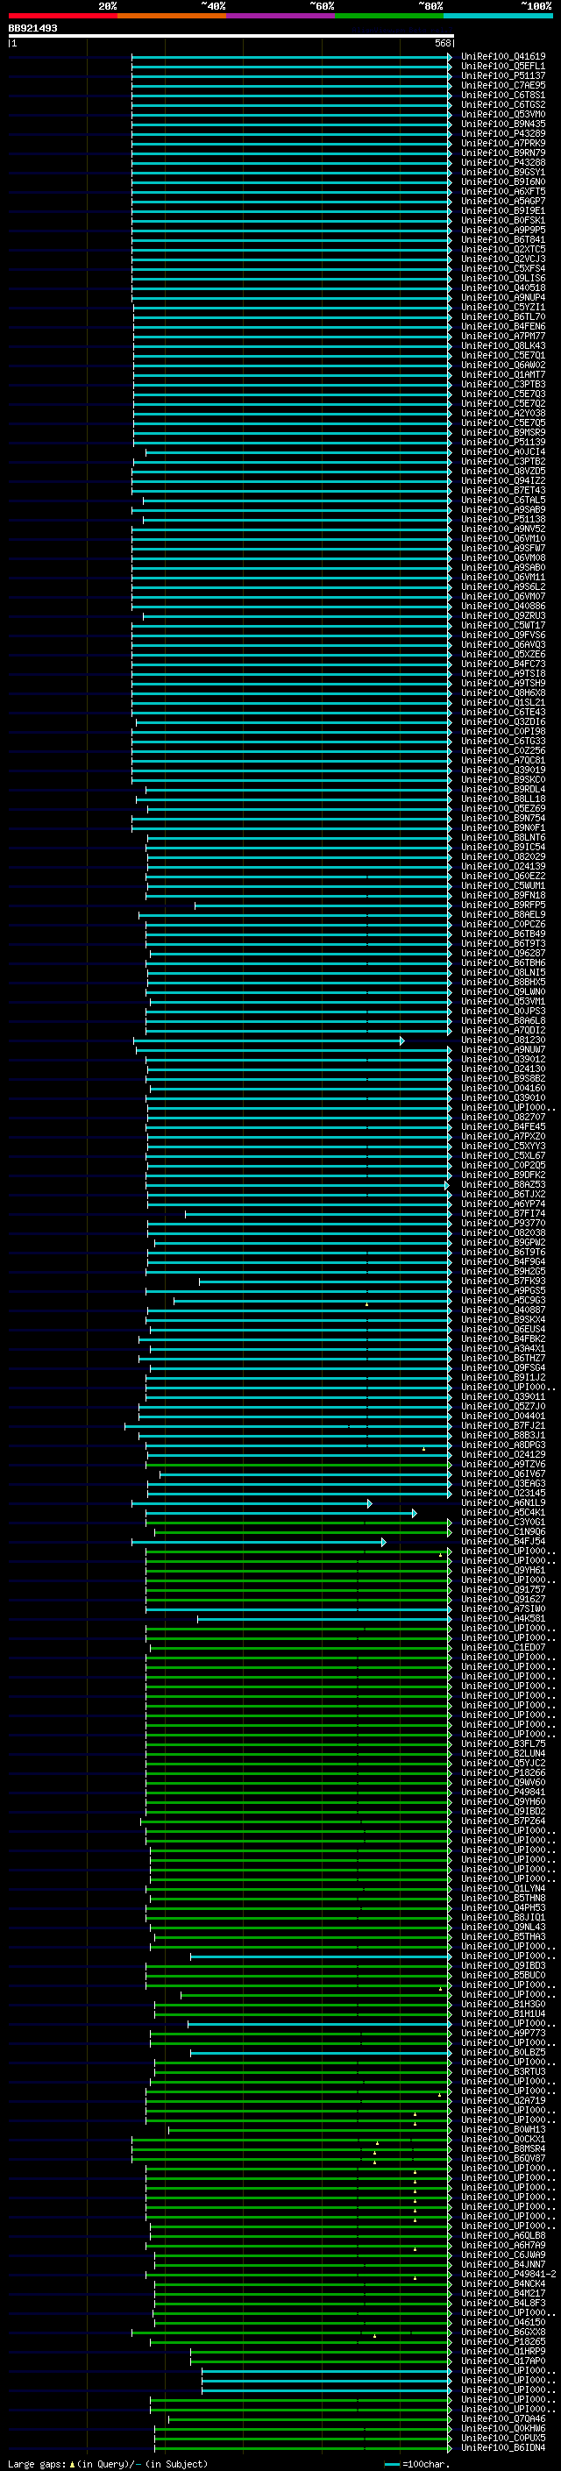This screenshot has height=2471, width=561.
Task: Select UniRef100_A6XFT5 entry
Action: (502, 191)
